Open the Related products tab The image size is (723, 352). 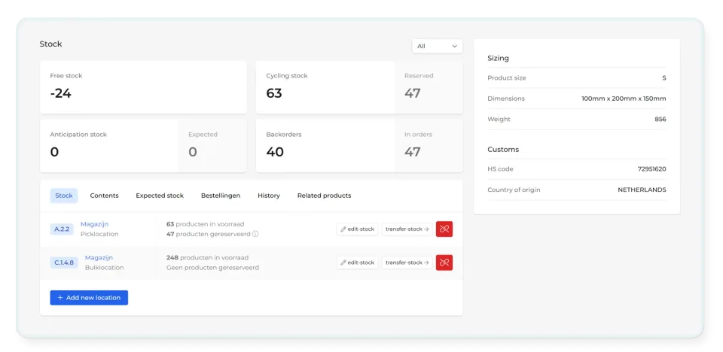click(324, 196)
